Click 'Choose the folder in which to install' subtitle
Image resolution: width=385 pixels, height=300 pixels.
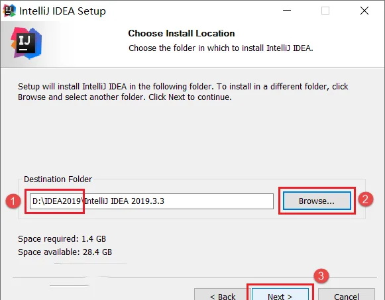pos(221,48)
